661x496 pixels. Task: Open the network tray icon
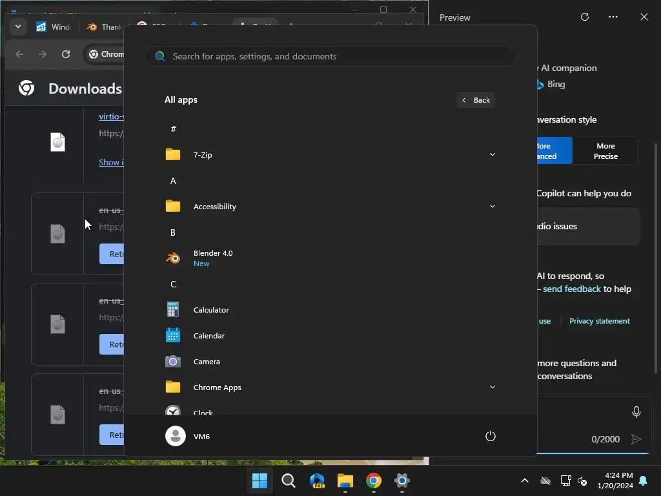[x=565, y=480]
